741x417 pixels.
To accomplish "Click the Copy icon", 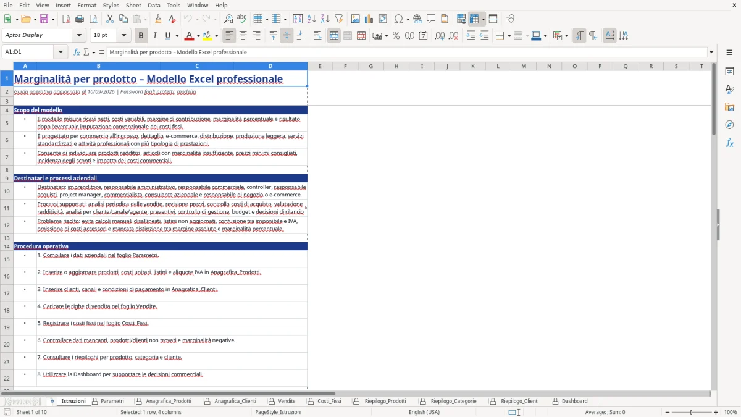I will 124,19.
